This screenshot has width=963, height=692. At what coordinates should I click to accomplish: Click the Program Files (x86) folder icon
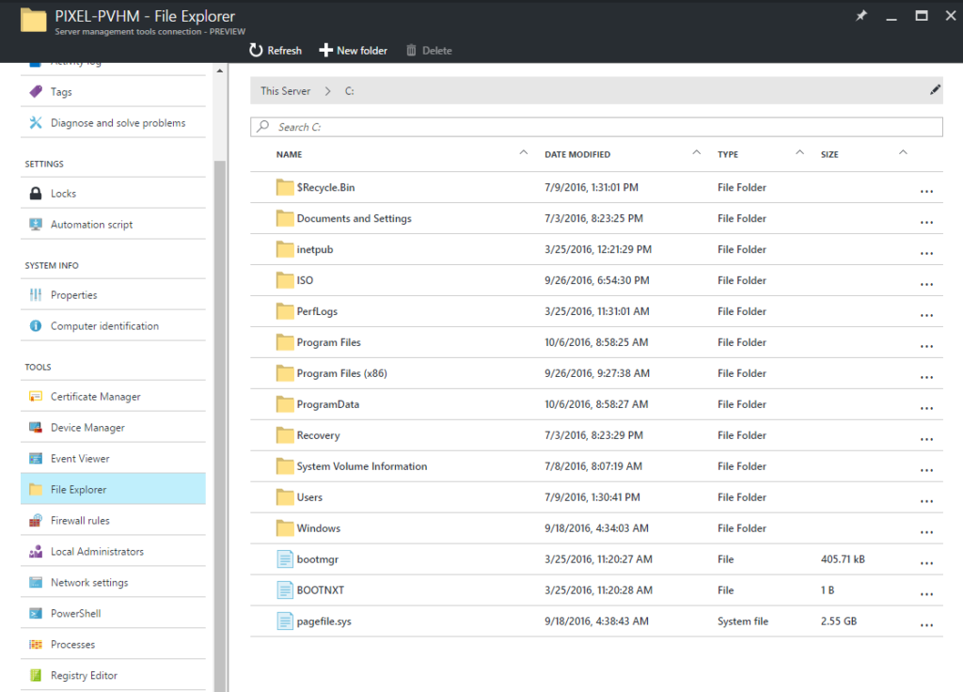pyautogui.click(x=284, y=372)
